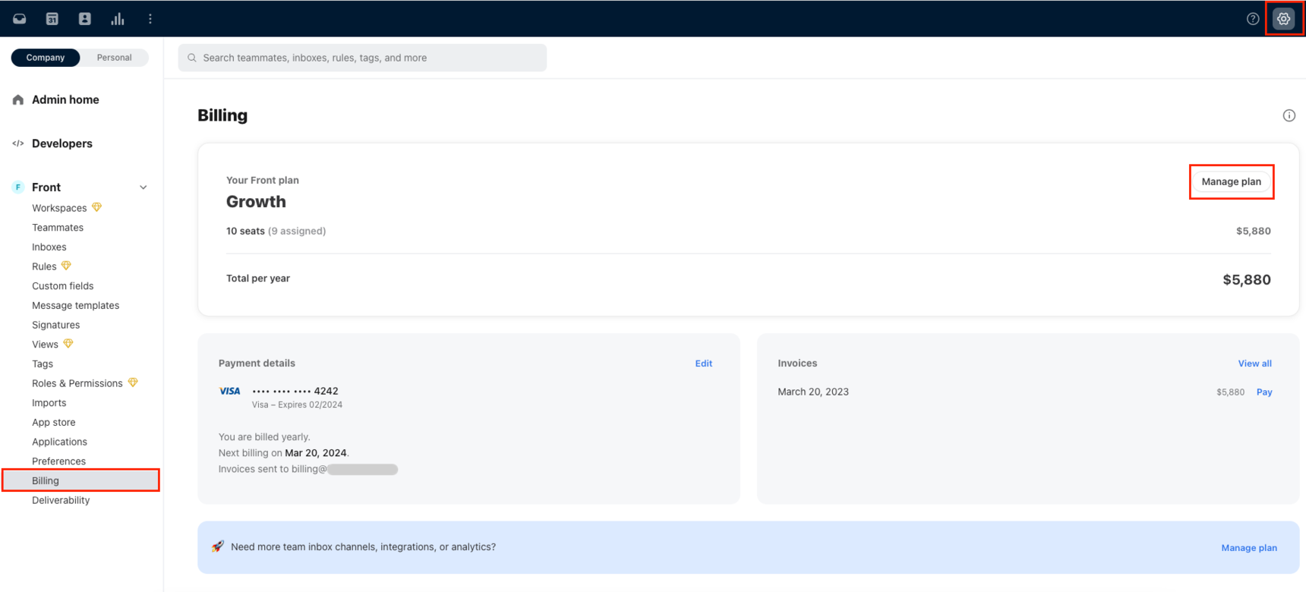Open the inbox icon in top bar
1306x592 pixels.
pos(20,19)
